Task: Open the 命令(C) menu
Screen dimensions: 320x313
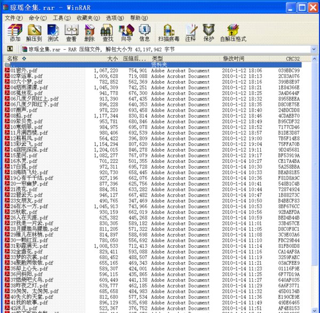Action: click(x=38, y=18)
